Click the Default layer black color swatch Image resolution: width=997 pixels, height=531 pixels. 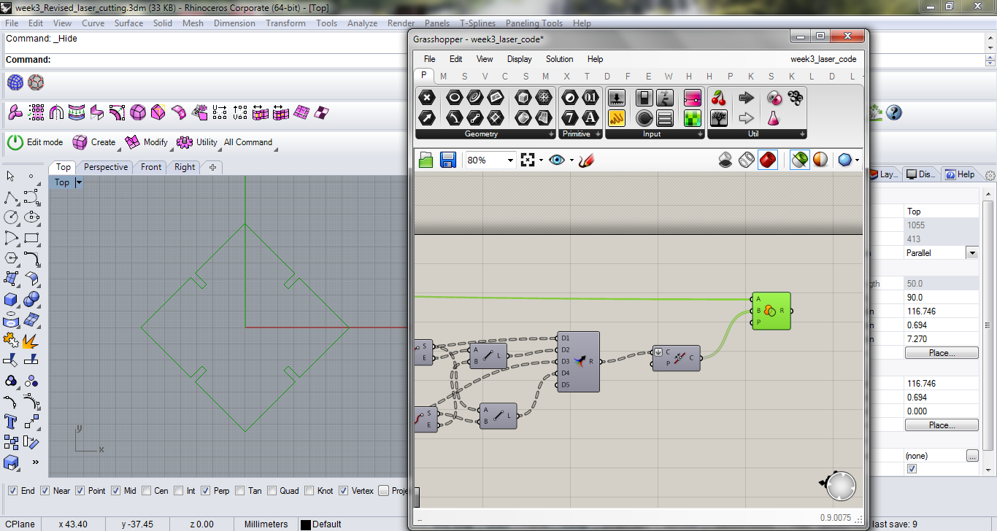[x=306, y=524]
